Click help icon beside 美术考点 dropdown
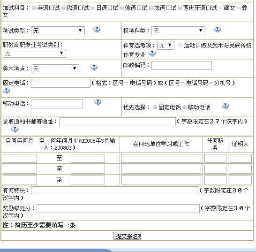The width and height of the screenshot is (256, 252). tap(94, 67)
